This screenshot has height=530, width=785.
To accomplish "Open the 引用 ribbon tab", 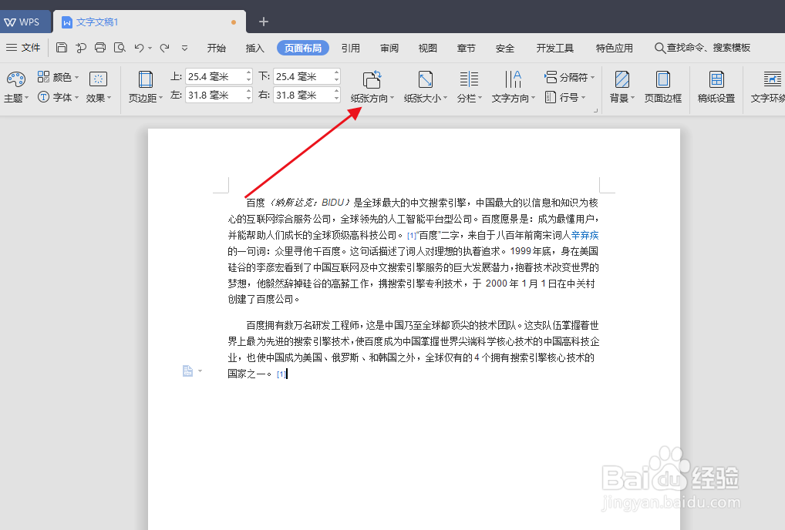I will [350, 48].
